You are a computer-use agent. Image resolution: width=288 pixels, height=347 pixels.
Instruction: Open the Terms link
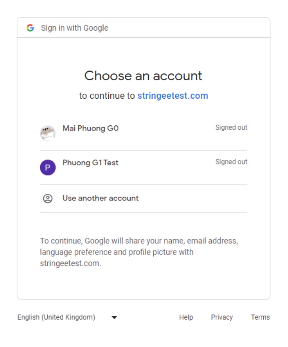pos(261,317)
